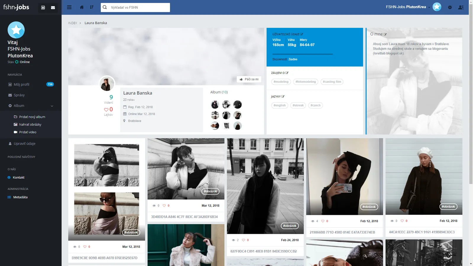
Task: Select Nahrať obrázky in sidebar
Action: [30, 124]
